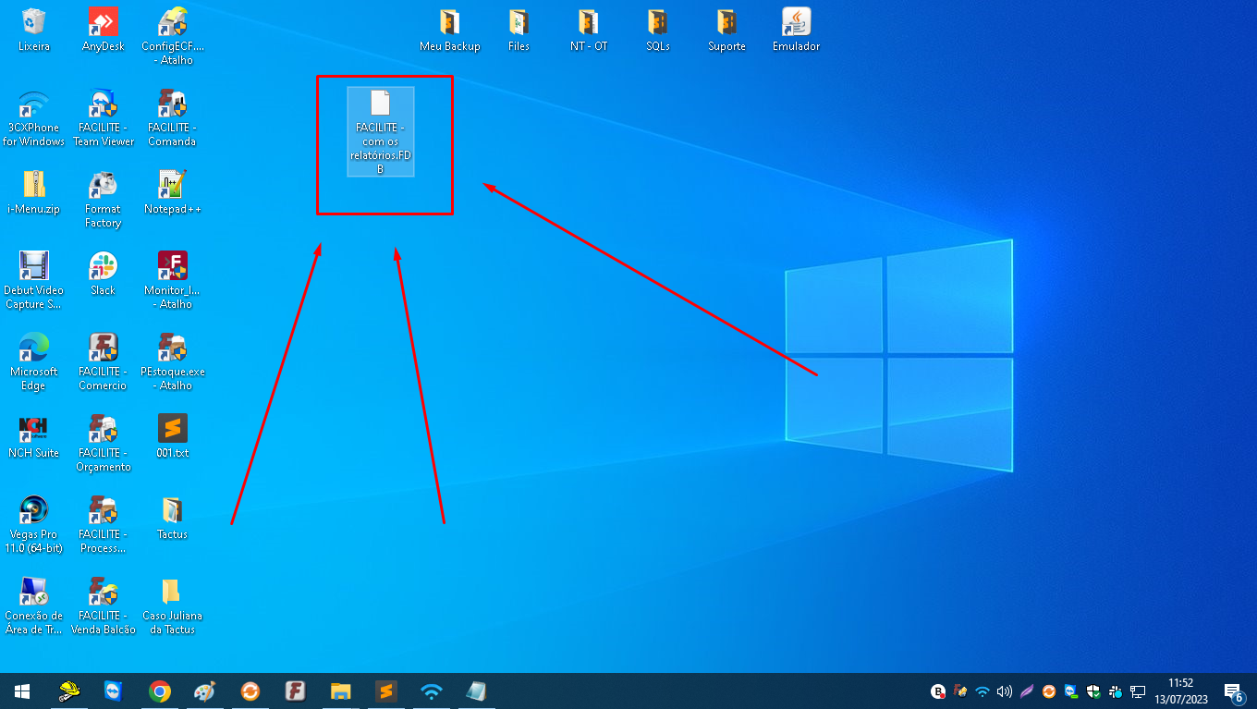The height and width of the screenshot is (709, 1257).
Task: Select FACILITE - Orçamento shortcut
Action: [x=103, y=443]
